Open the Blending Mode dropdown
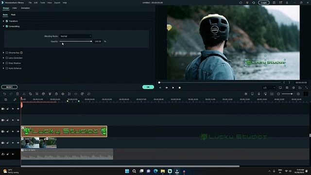The height and width of the screenshot is (175, 311). coord(76,36)
